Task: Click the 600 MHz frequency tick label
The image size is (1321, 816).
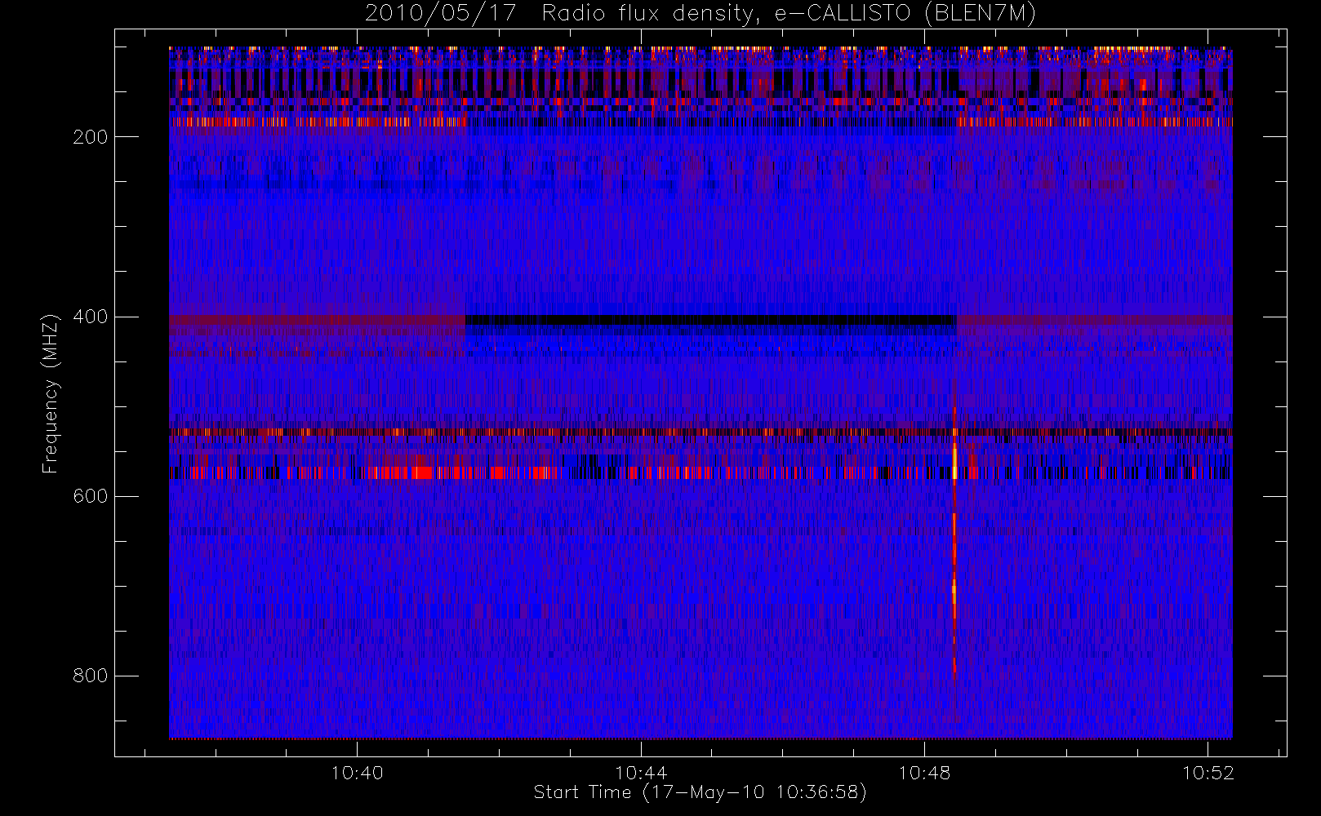Action: click(91, 496)
